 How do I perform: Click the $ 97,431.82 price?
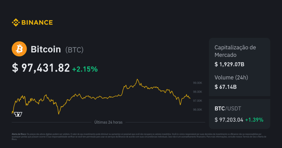tap(41, 68)
